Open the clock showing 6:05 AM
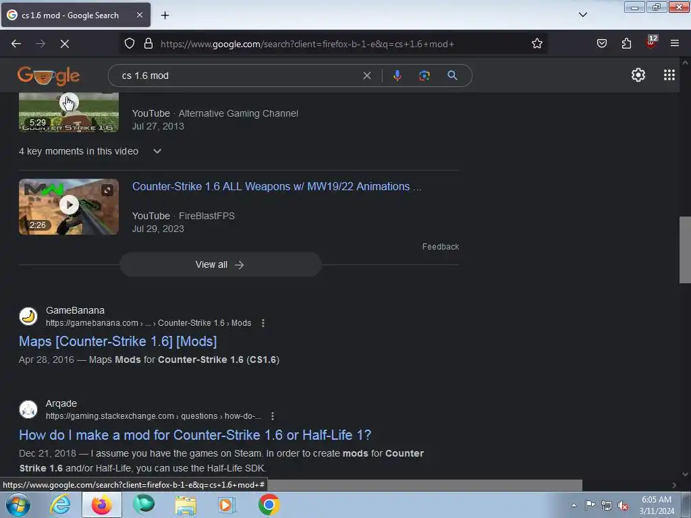This screenshot has width=691, height=518. (657, 505)
